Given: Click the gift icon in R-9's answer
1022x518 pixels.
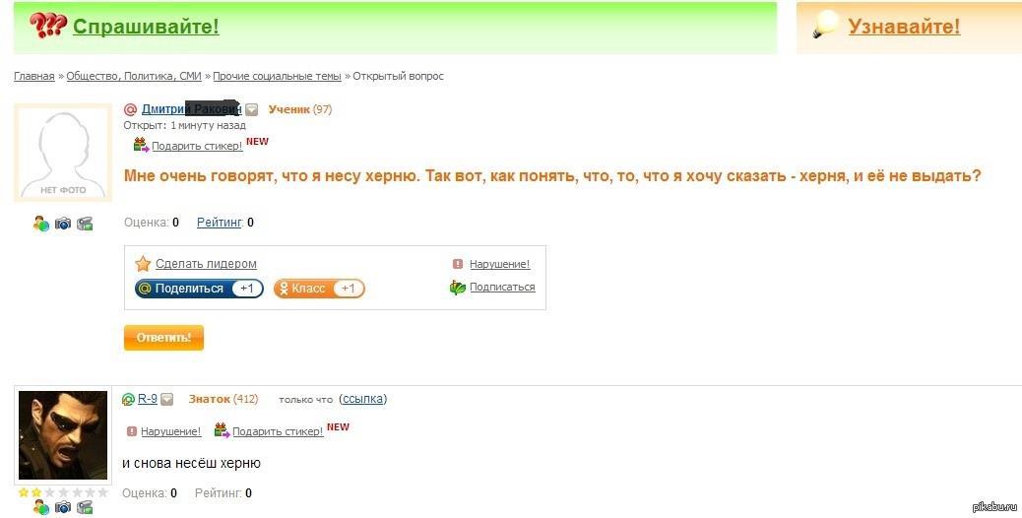Looking at the screenshot, I should pos(222,430).
